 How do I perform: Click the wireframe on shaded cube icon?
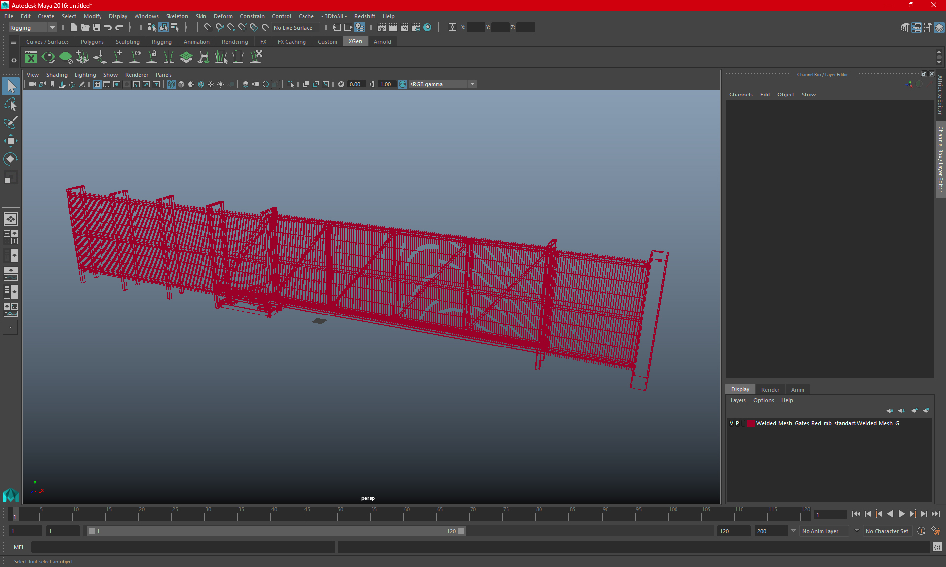coord(201,84)
